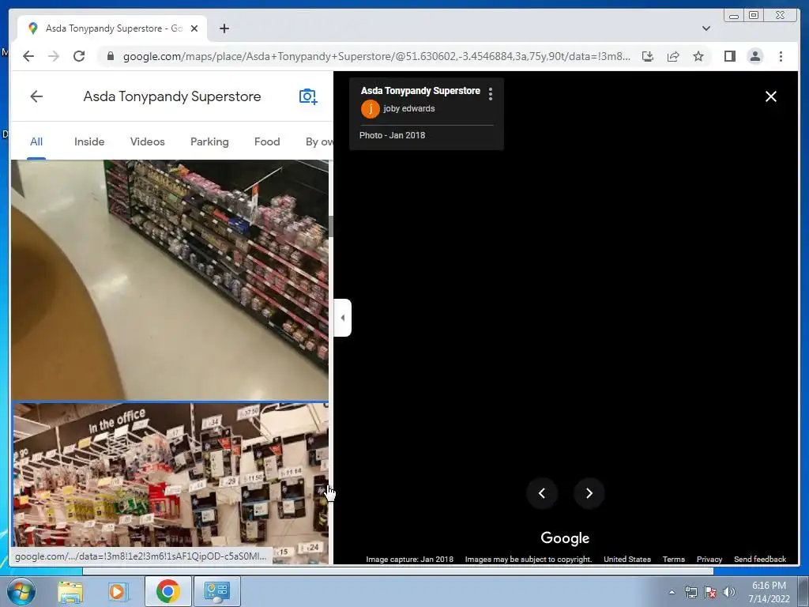Viewport: 809px width, 607px height.
Task: View site security lock information
Action: tap(110, 56)
